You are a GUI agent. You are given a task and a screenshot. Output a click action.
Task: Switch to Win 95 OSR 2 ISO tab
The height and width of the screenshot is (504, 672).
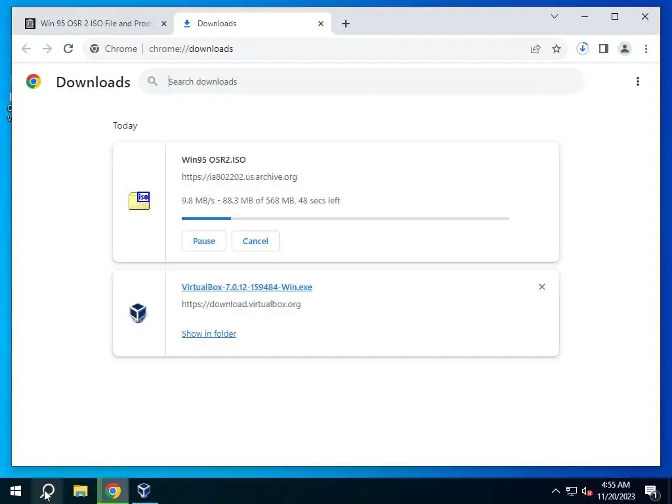point(93,24)
